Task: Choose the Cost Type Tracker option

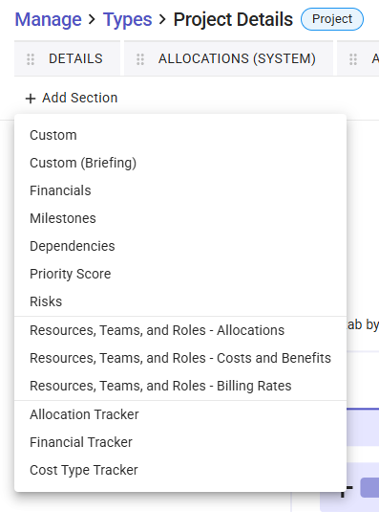Action: (x=180, y=470)
